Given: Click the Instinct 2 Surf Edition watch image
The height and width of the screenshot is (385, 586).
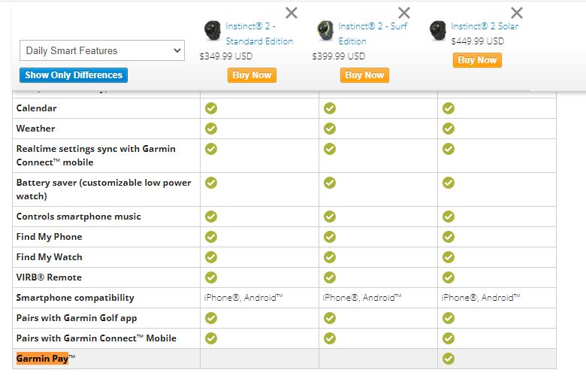Looking at the screenshot, I should [x=325, y=31].
